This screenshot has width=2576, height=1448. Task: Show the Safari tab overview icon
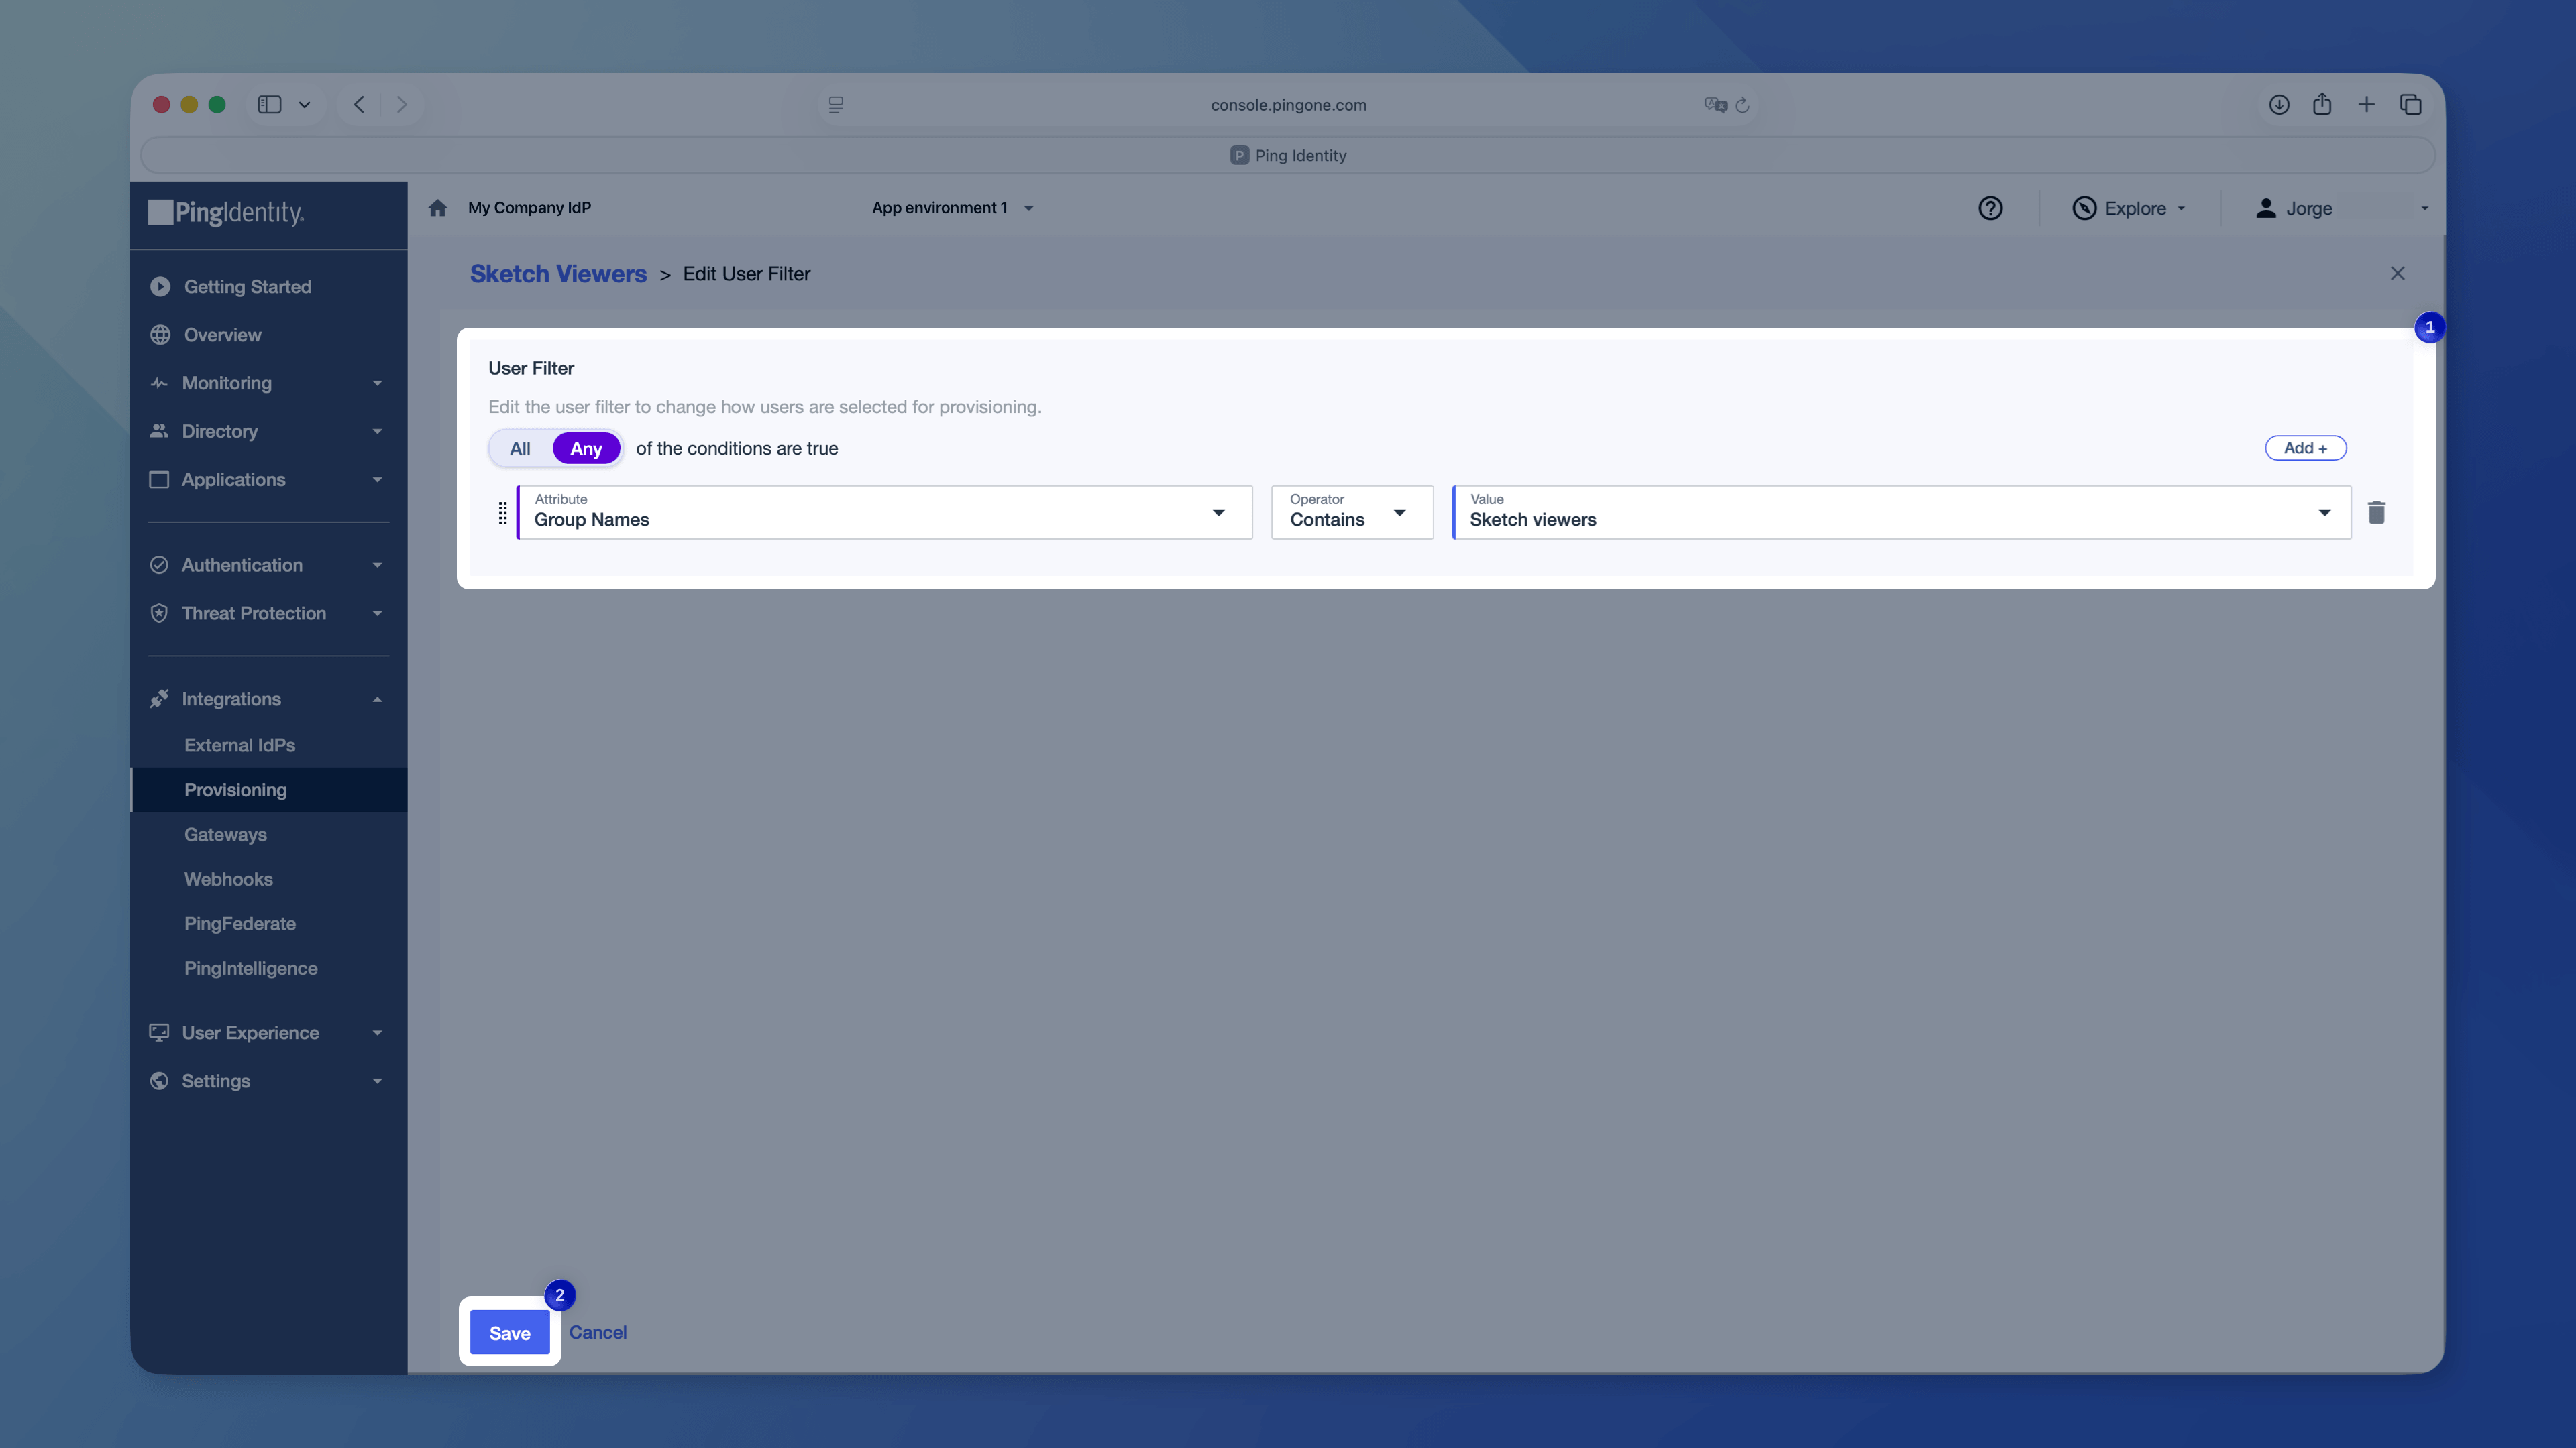click(x=2410, y=104)
